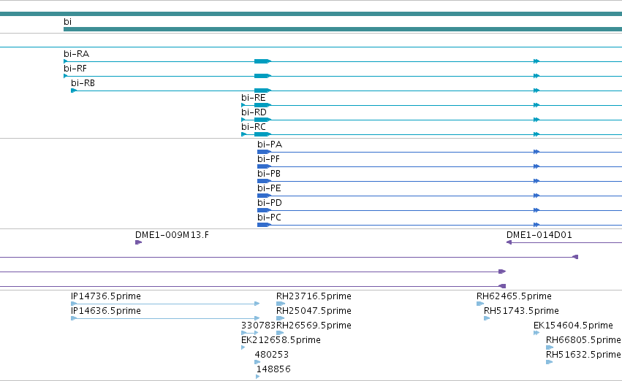Viewport: 622px width, 381px height.
Task: Select the 148856 feature label
Action: click(x=273, y=369)
